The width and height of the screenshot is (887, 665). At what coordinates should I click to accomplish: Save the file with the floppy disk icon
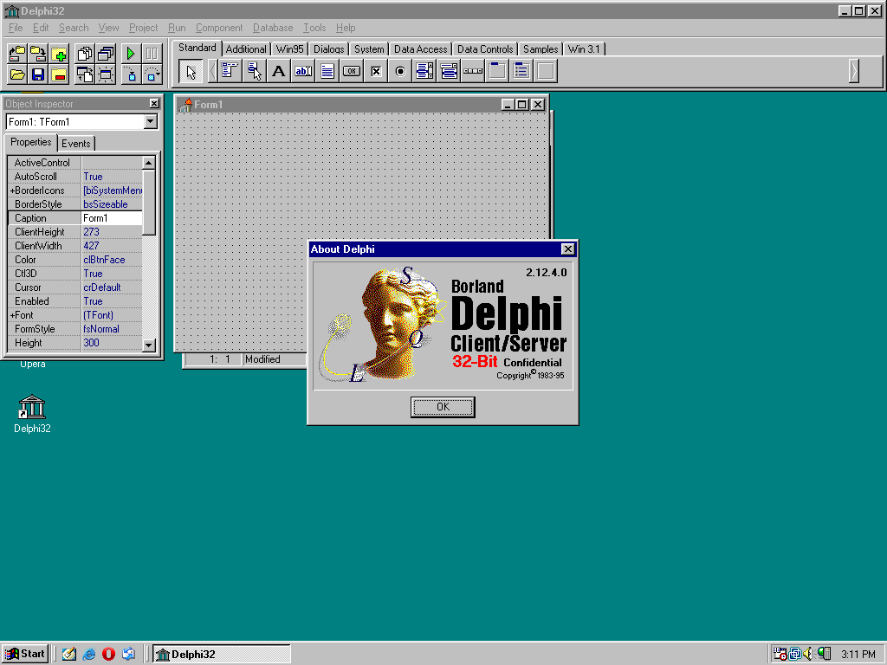pyautogui.click(x=38, y=74)
